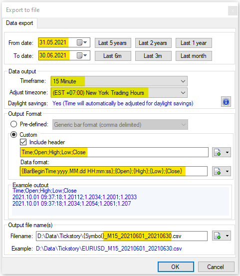Click the Last 3m button
The image size is (240, 276).
[x=153, y=56]
